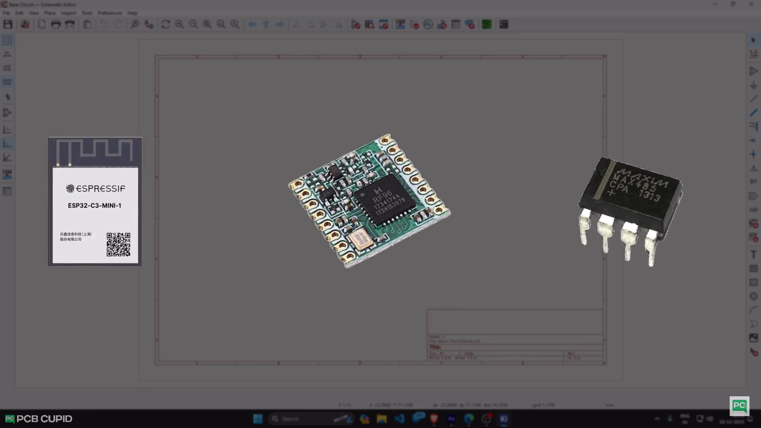Viewport: 761px width, 428px height.
Task: Click the Save schematic icon
Action: (8, 25)
